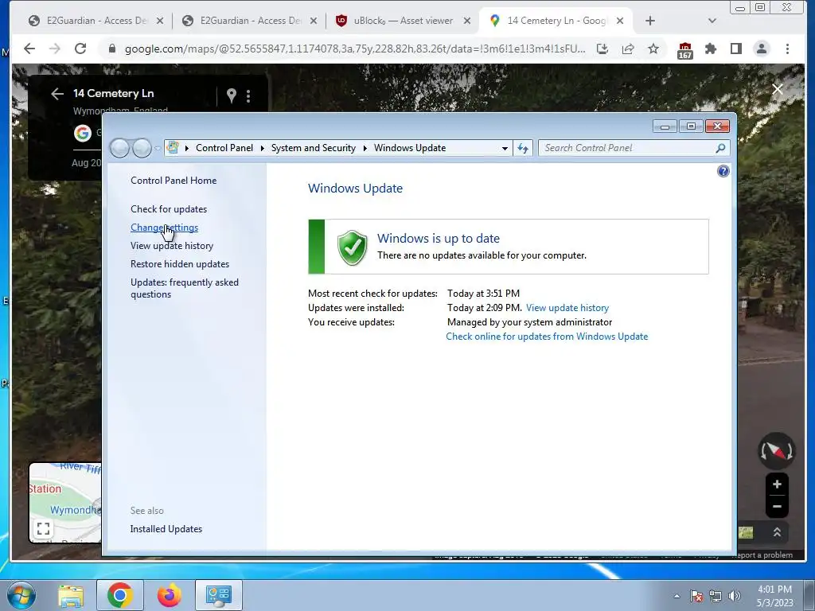Click Restore hidden updates
Image resolution: width=815 pixels, height=611 pixels.
click(180, 264)
